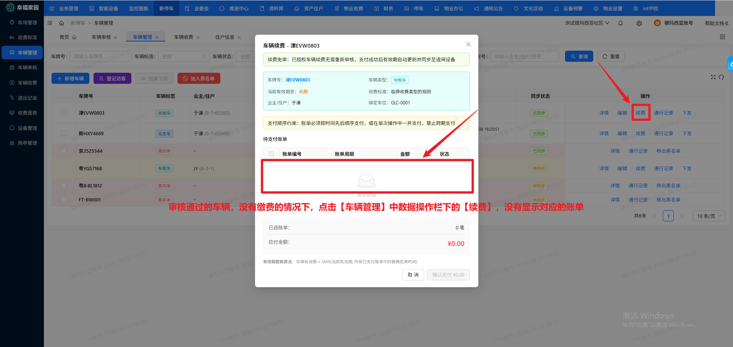The image size is (733, 347).
Task: Open the 测试德玛西亚社区 community switcher
Action: tap(587, 23)
